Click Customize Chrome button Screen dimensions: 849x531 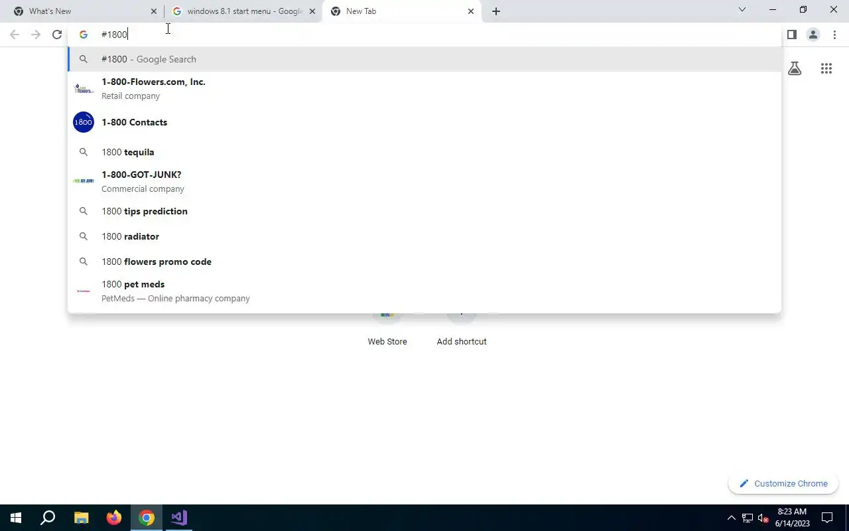point(783,484)
